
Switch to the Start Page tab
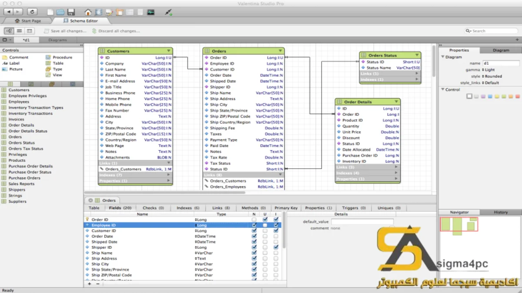27,21
